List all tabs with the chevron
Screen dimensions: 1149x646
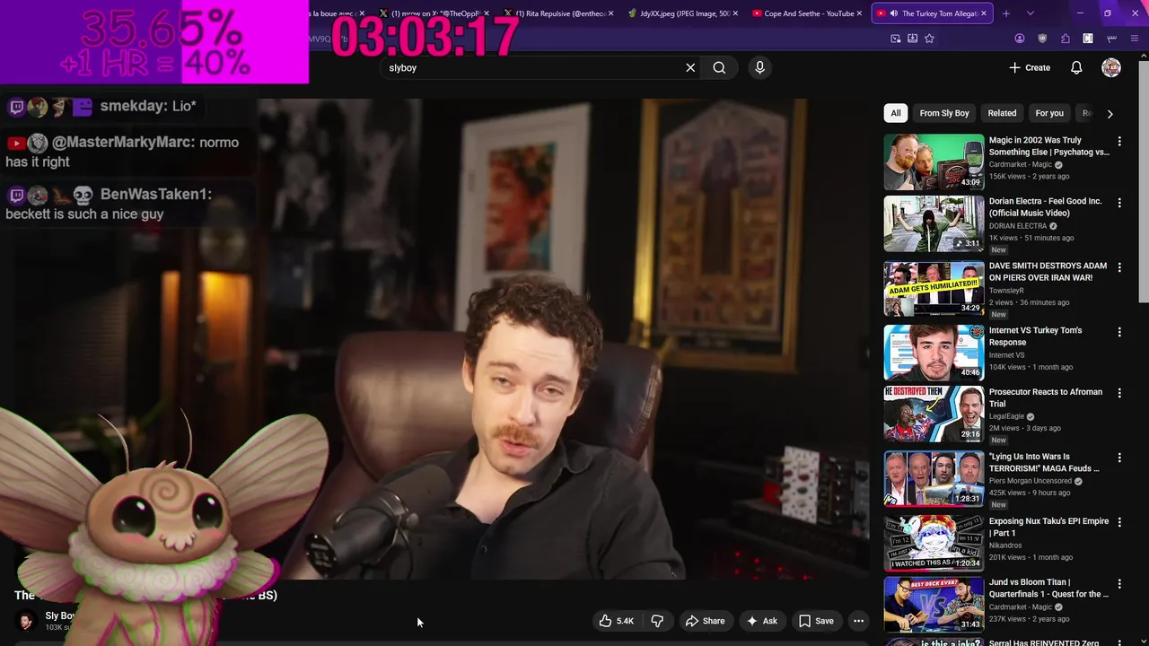coord(1030,13)
